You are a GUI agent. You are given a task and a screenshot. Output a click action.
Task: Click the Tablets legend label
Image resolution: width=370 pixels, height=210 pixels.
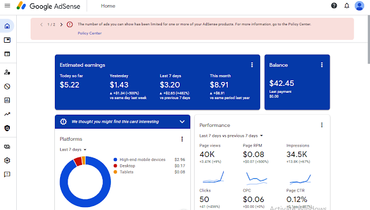127,172
